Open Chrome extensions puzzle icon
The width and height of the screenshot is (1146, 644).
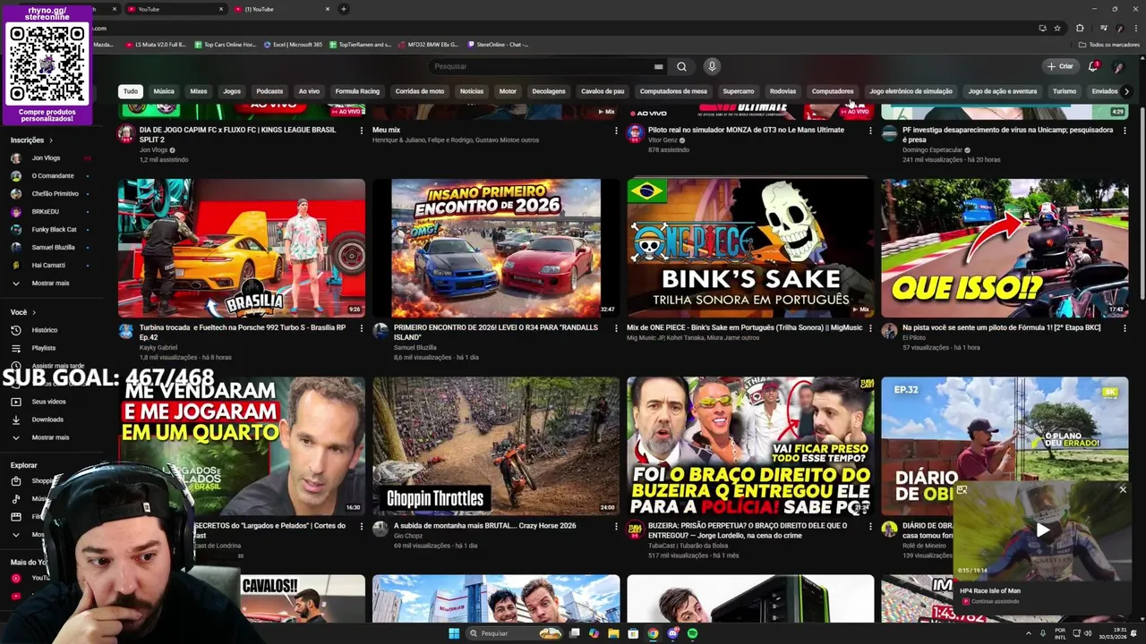pos(1080,28)
